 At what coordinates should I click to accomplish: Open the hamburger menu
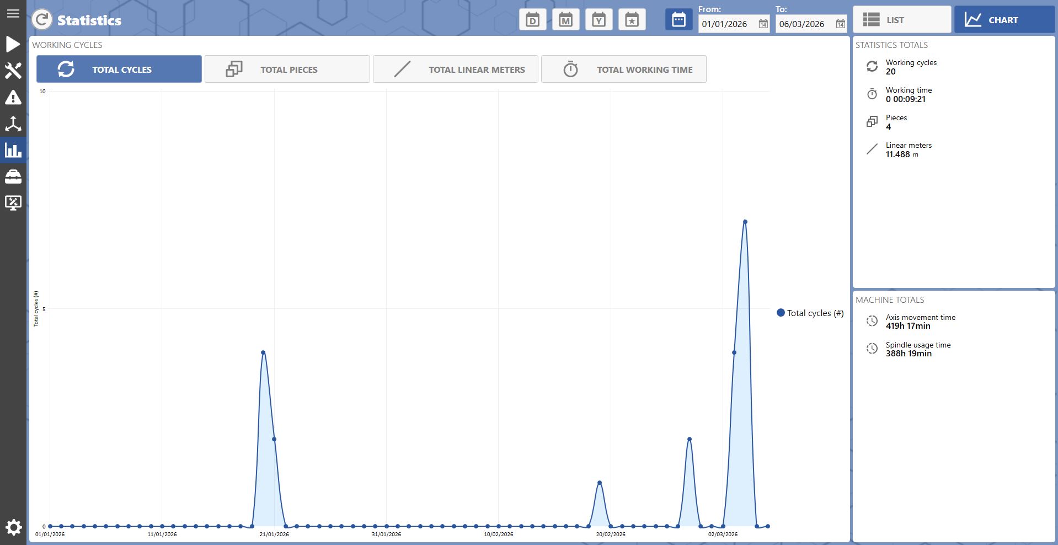coord(13,13)
